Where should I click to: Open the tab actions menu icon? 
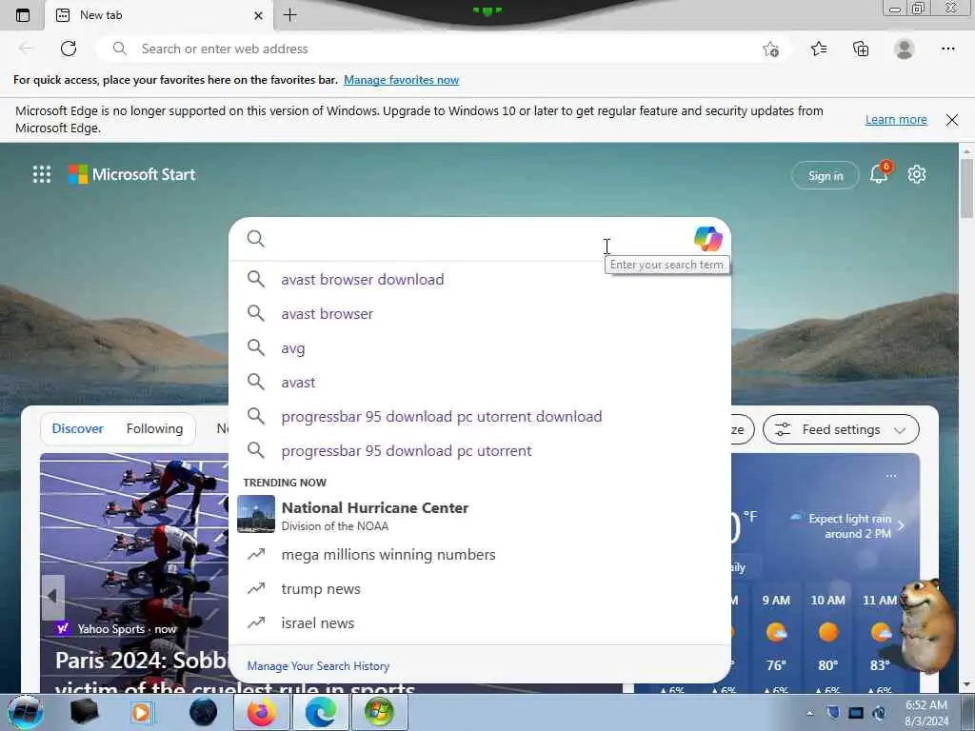coord(23,15)
